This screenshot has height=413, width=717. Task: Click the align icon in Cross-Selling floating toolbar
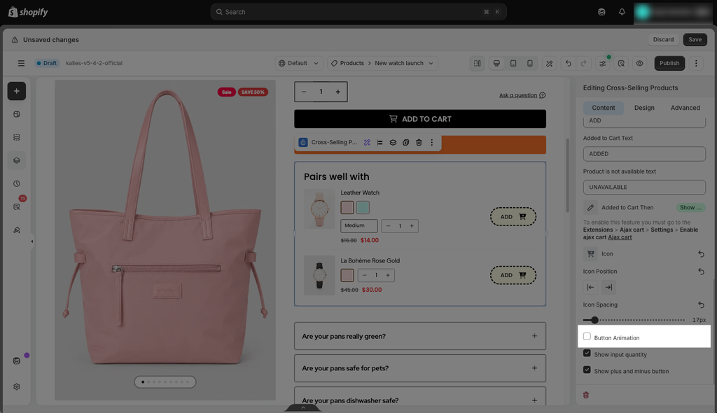tap(380, 143)
